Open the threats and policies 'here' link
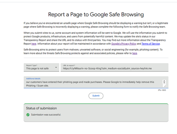This screenshot has width=177, height=134. [135, 53]
